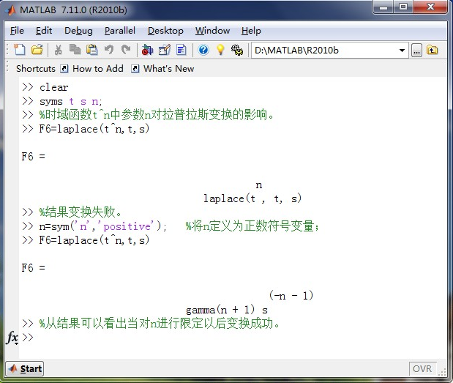The width and height of the screenshot is (453, 383).
Task: Click the New Script file icon
Action: tap(20, 50)
